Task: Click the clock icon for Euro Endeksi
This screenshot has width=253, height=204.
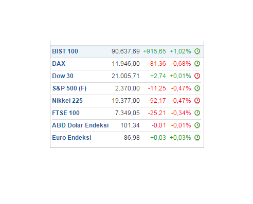Action: point(197,137)
